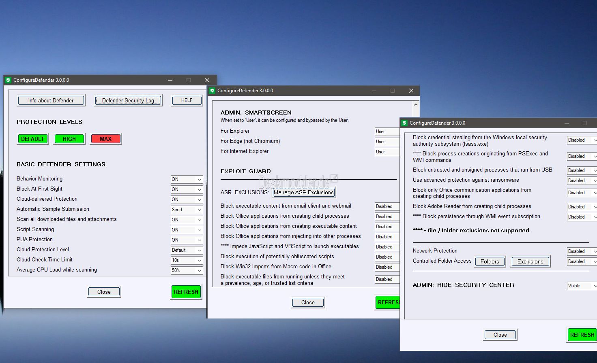This screenshot has width=597, height=363.
Task: Open dropdown for Office creating child processes
Action: pos(387,217)
